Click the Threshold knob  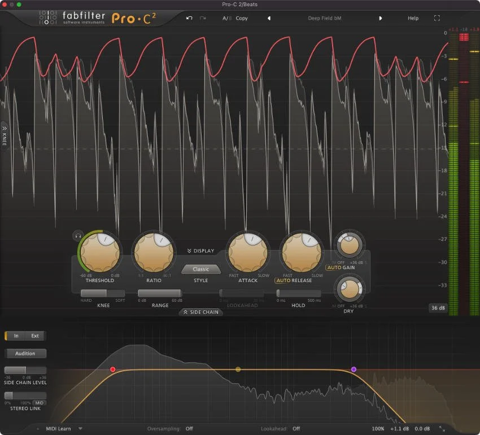tap(100, 253)
